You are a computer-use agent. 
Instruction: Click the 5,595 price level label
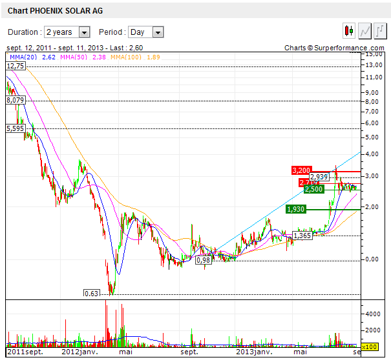click(16, 128)
